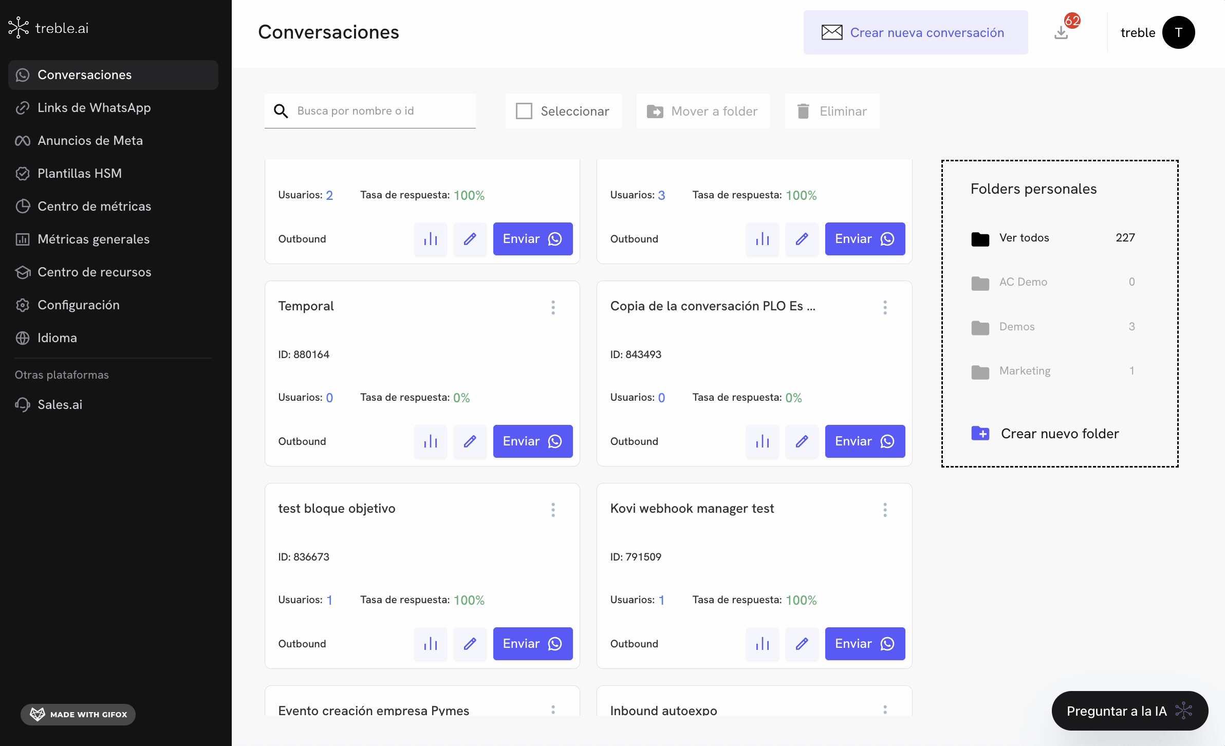Click the treble profile avatar T

[1178, 32]
